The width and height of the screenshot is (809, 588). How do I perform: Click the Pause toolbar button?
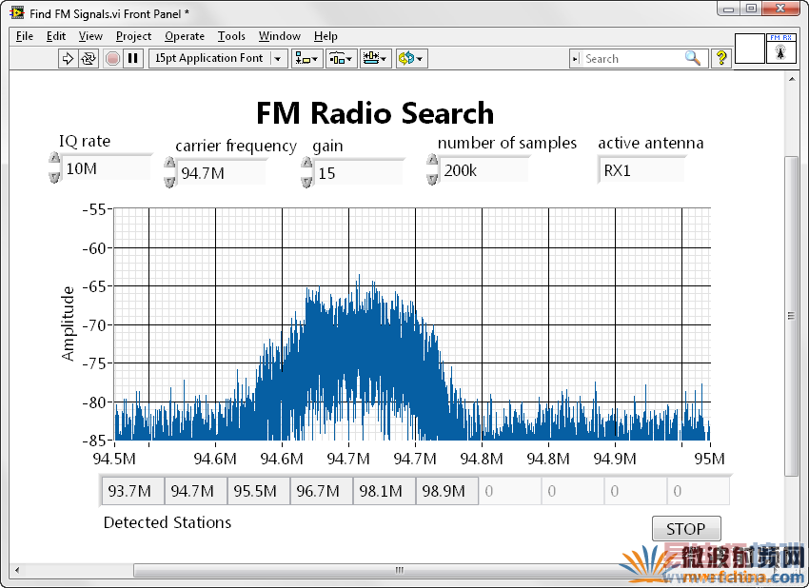[x=133, y=58]
